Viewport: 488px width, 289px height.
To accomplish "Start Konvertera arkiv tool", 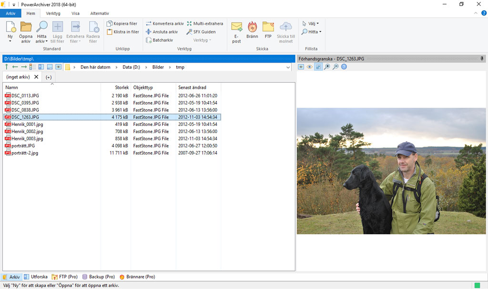I will coord(165,23).
